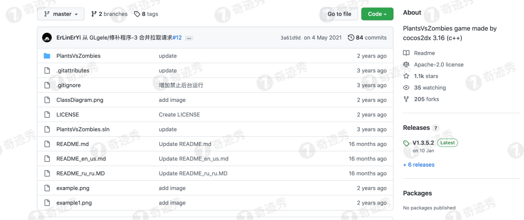Click file icon beside ClassDiagram.png
The height and width of the screenshot is (220, 524).
tap(47, 100)
